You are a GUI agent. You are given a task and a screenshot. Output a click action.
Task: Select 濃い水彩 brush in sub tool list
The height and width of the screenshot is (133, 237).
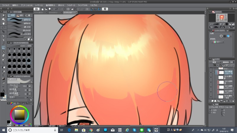[19, 27]
